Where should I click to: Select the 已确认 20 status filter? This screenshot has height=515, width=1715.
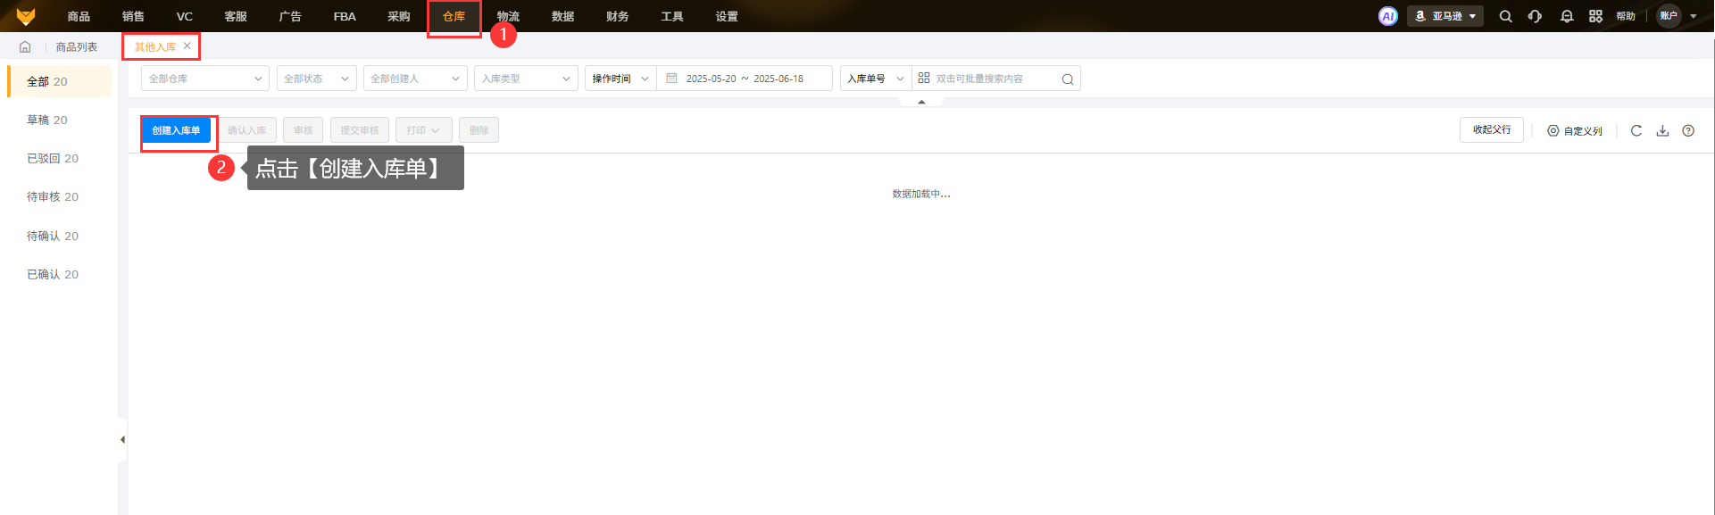pyautogui.click(x=60, y=274)
